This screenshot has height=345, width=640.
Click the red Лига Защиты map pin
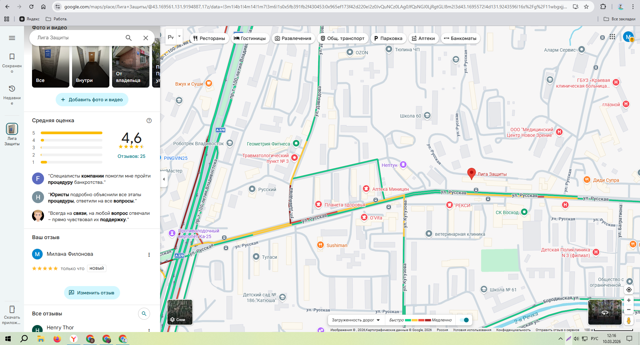pyautogui.click(x=471, y=173)
